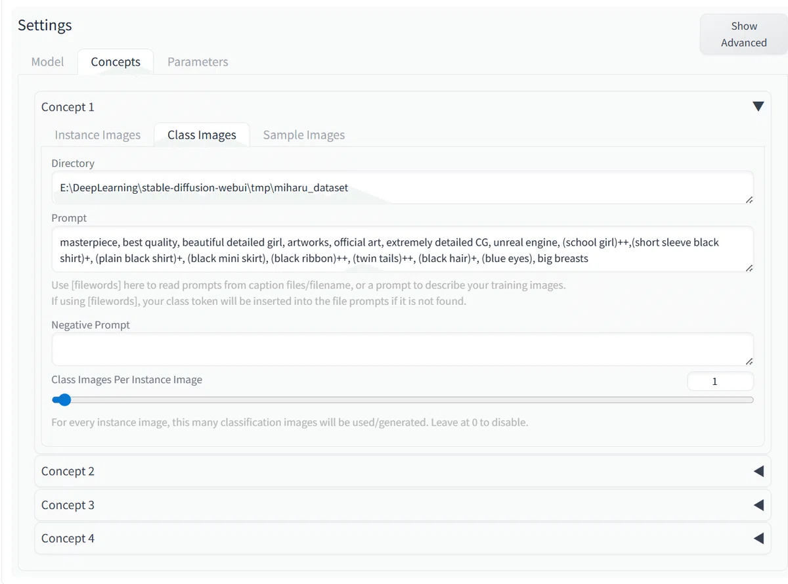Adjust the Class Images Per Instance slider
The height and width of the screenshot is (584, 788).
(x=403, y=399)
